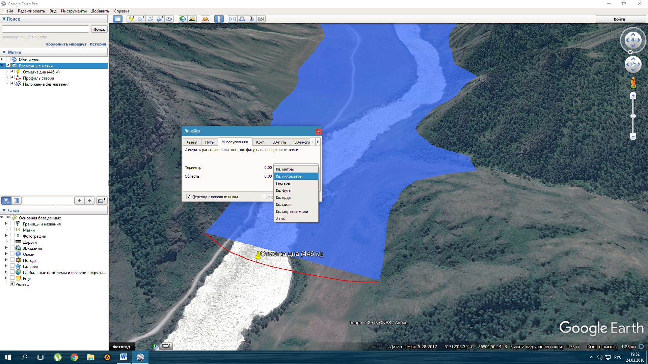Collapse the 'Слои' panel
This screenshot has width=648, height=364.
point(4,210)
